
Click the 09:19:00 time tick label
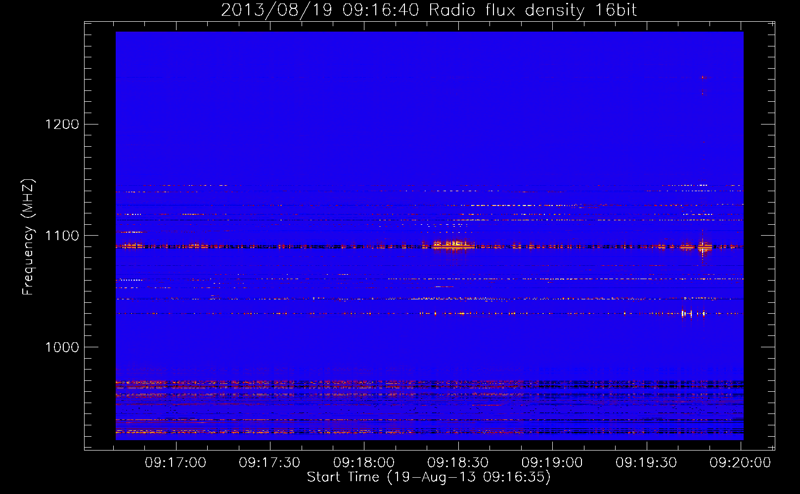coord(552,463)
